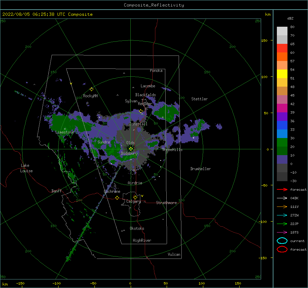Click the red forecast ellipse legend icon
308x288 pixels.
[282, 249]
